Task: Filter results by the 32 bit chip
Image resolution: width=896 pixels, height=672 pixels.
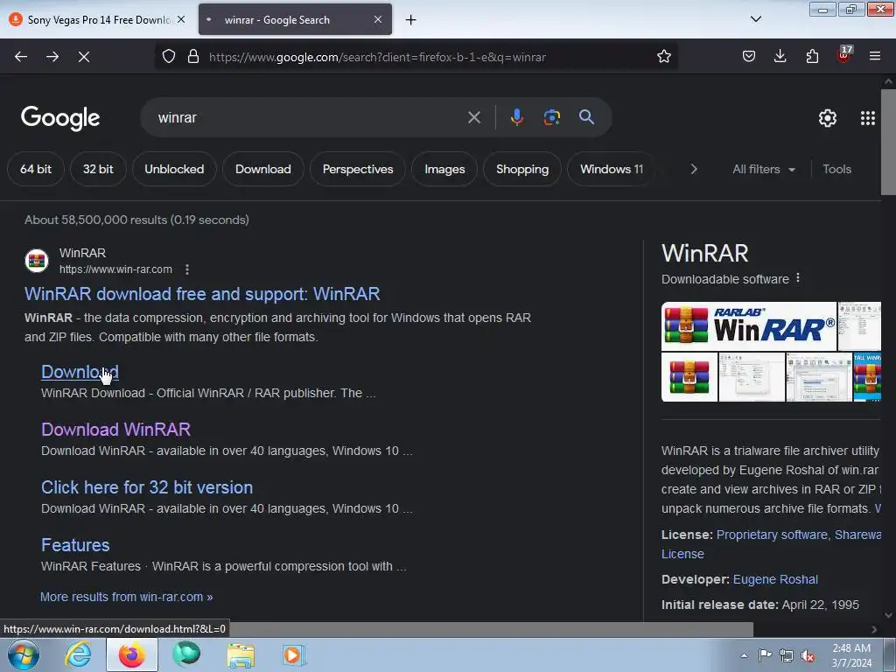Action: 98,169
